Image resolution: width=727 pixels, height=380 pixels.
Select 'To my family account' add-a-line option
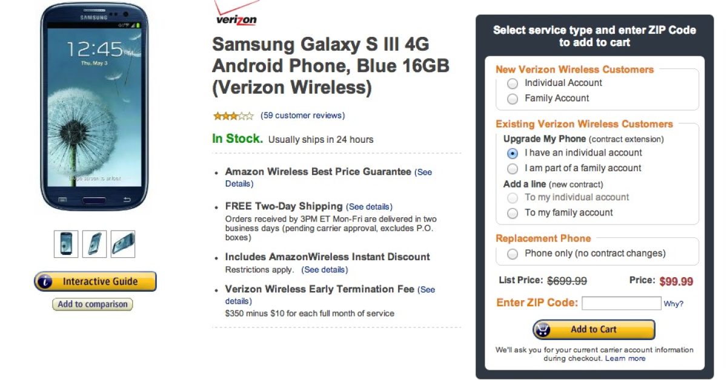pos(513,213)
